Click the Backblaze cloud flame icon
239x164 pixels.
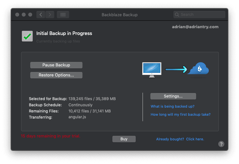(x=198, y=69)
